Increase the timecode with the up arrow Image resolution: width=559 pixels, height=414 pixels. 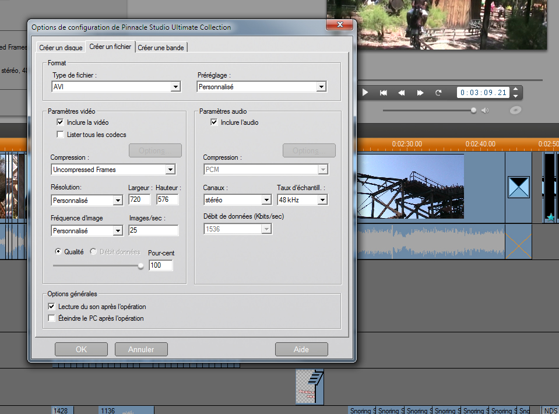click(x=515, y=89)
